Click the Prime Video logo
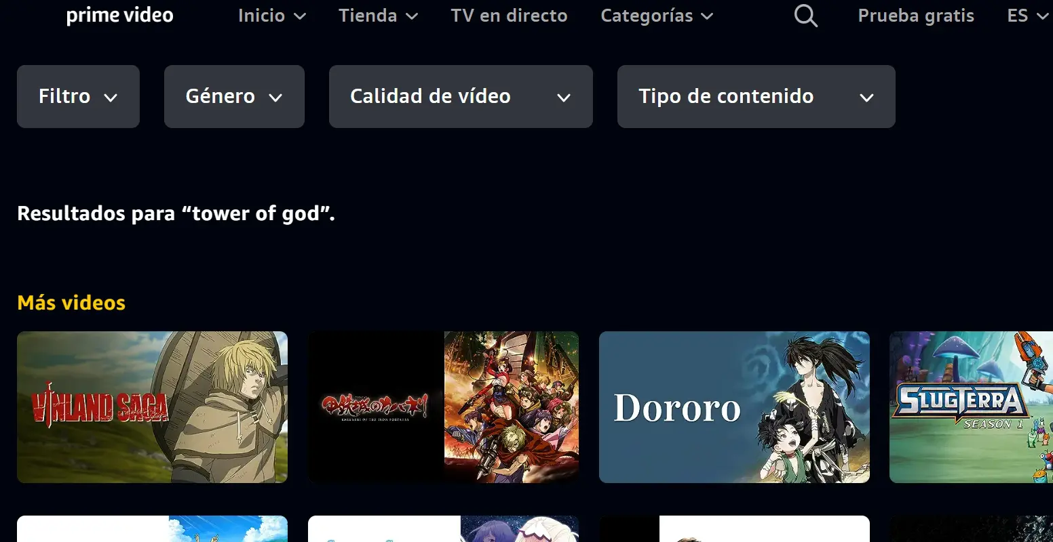The image size is (1053, 542). (119, 16)
